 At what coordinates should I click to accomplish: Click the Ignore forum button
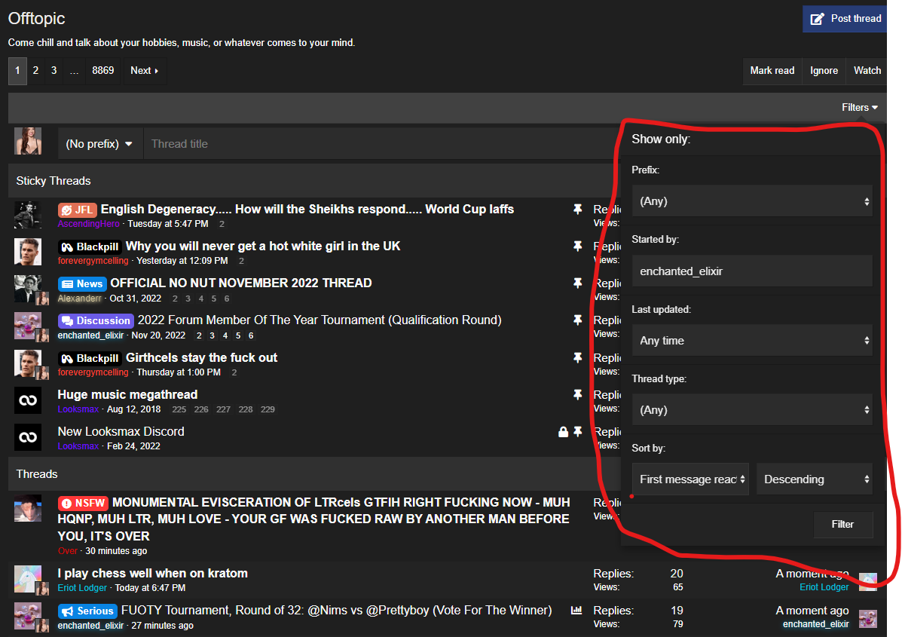pos(824,71)
